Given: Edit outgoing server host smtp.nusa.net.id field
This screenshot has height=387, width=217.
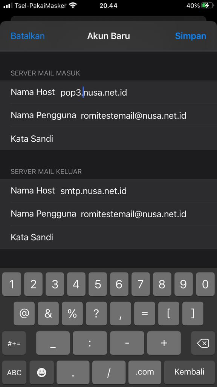Looking at the screenshot, I should click(108, 191).
